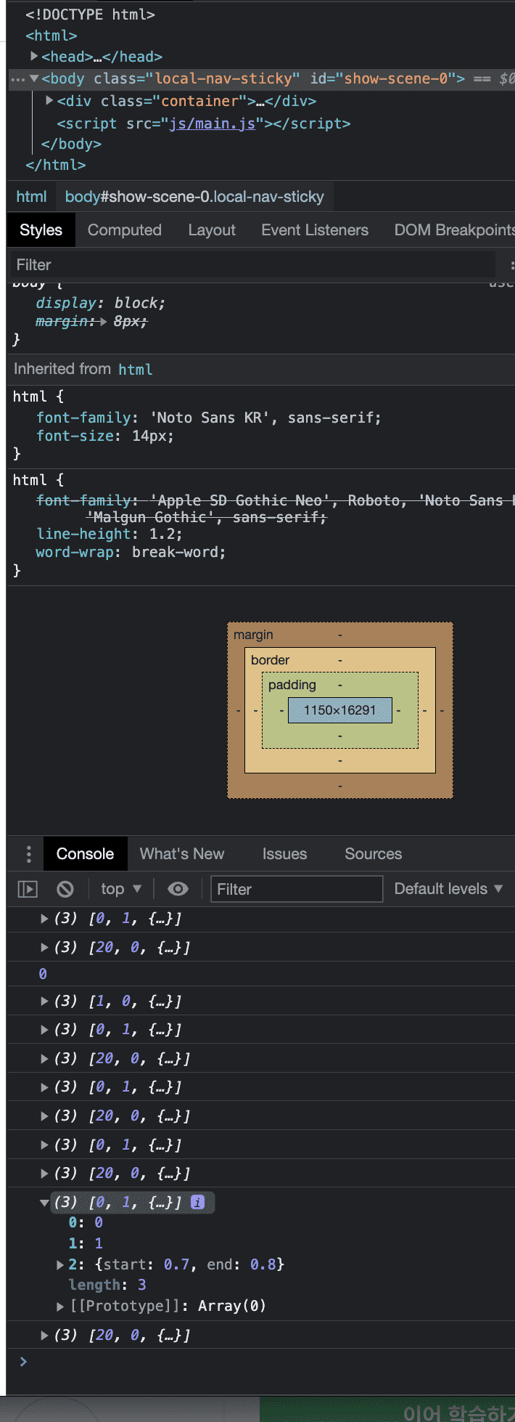Screen dimensions: 515x1422
Task: Open the DOM Breakpoints tab
Action: [x=454, y=230]
